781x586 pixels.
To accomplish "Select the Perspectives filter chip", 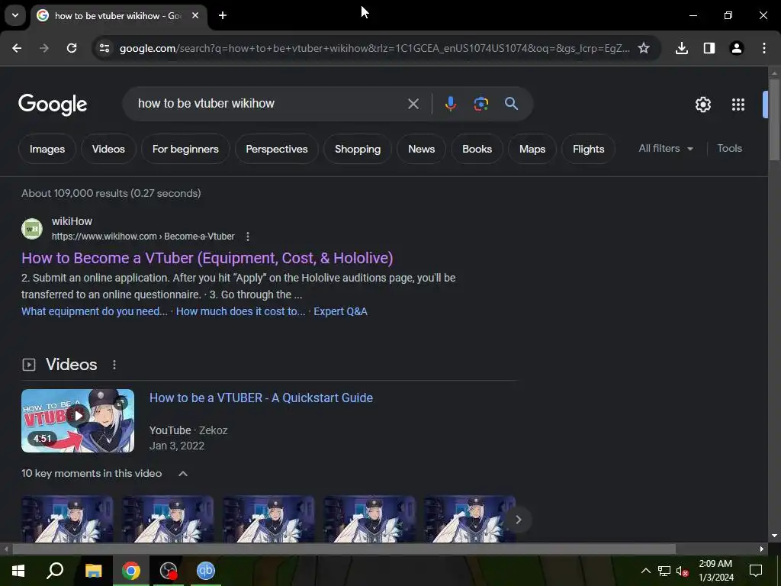I will click(x=276, y=149).
